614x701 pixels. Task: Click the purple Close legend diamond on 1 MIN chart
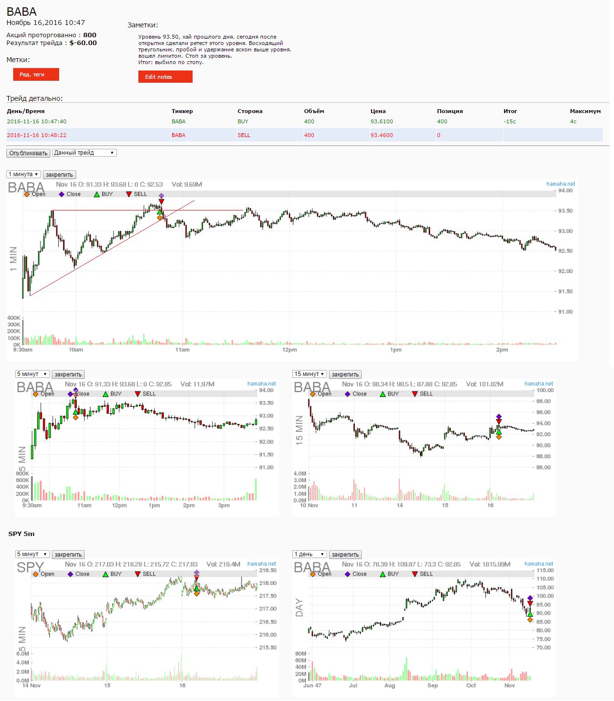pyautogui.click(x=62, y=194)
